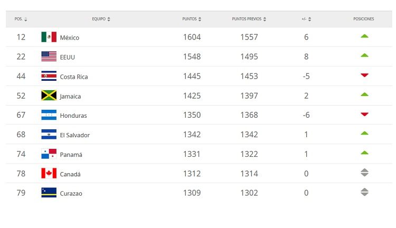The width and height of the screenshot is (396, 228).
Task: Sort table by EQUIPO column
Action: (101, 19)
